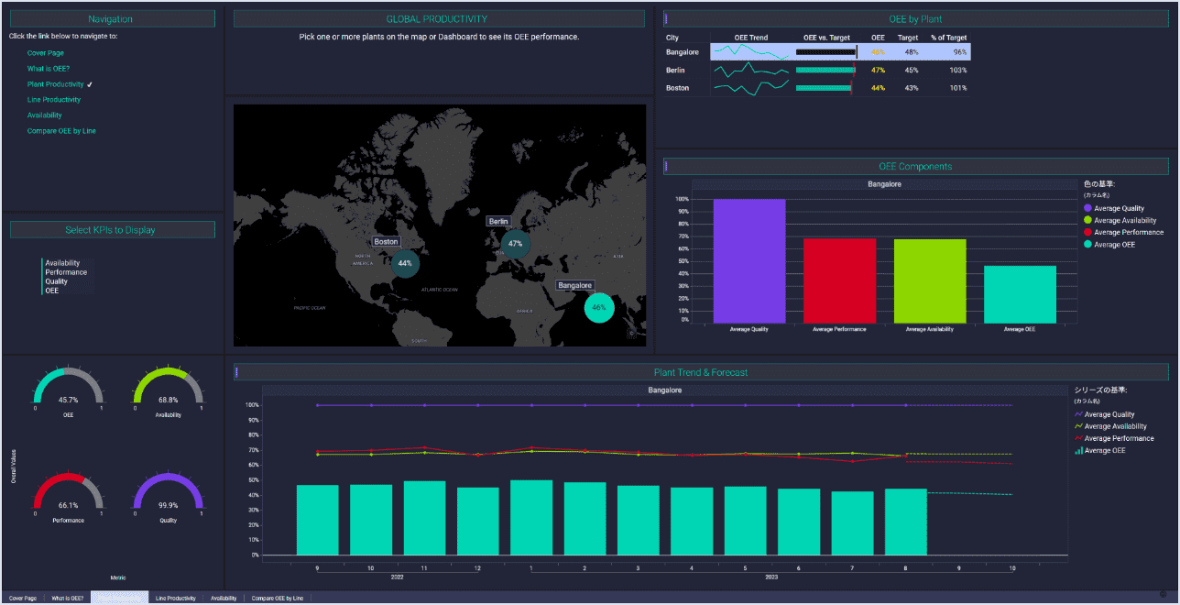This screenshot has height=605, width=1180.
Task: Select the Boston row in OEE by Plant
Action: point(817,88)
